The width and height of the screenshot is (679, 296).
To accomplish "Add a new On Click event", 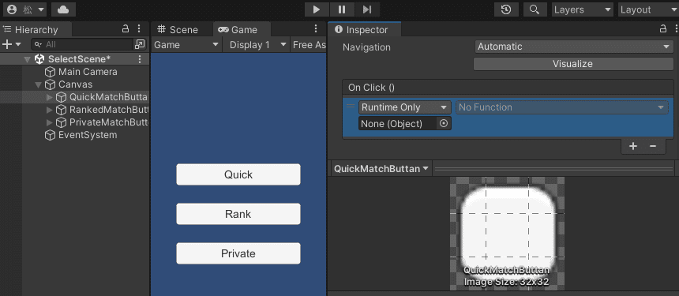I will [x=633, y=146].
